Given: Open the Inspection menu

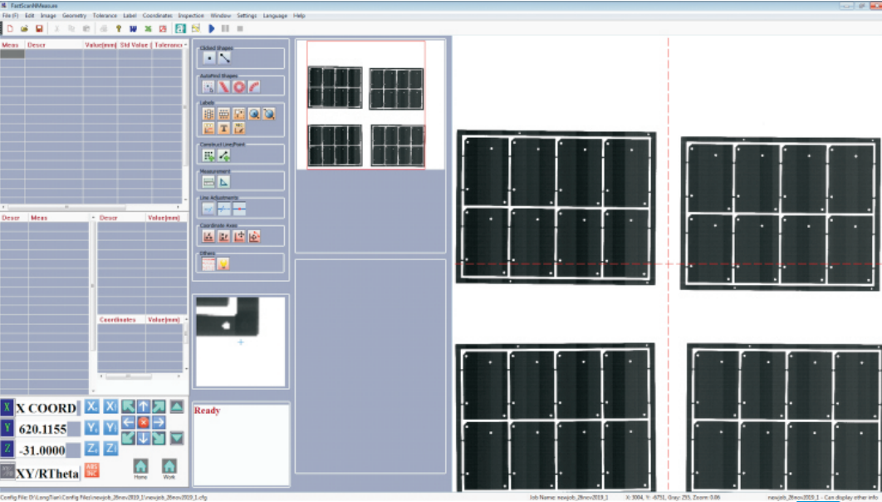Looking at the screenshot, I should [x=191, y=16].
